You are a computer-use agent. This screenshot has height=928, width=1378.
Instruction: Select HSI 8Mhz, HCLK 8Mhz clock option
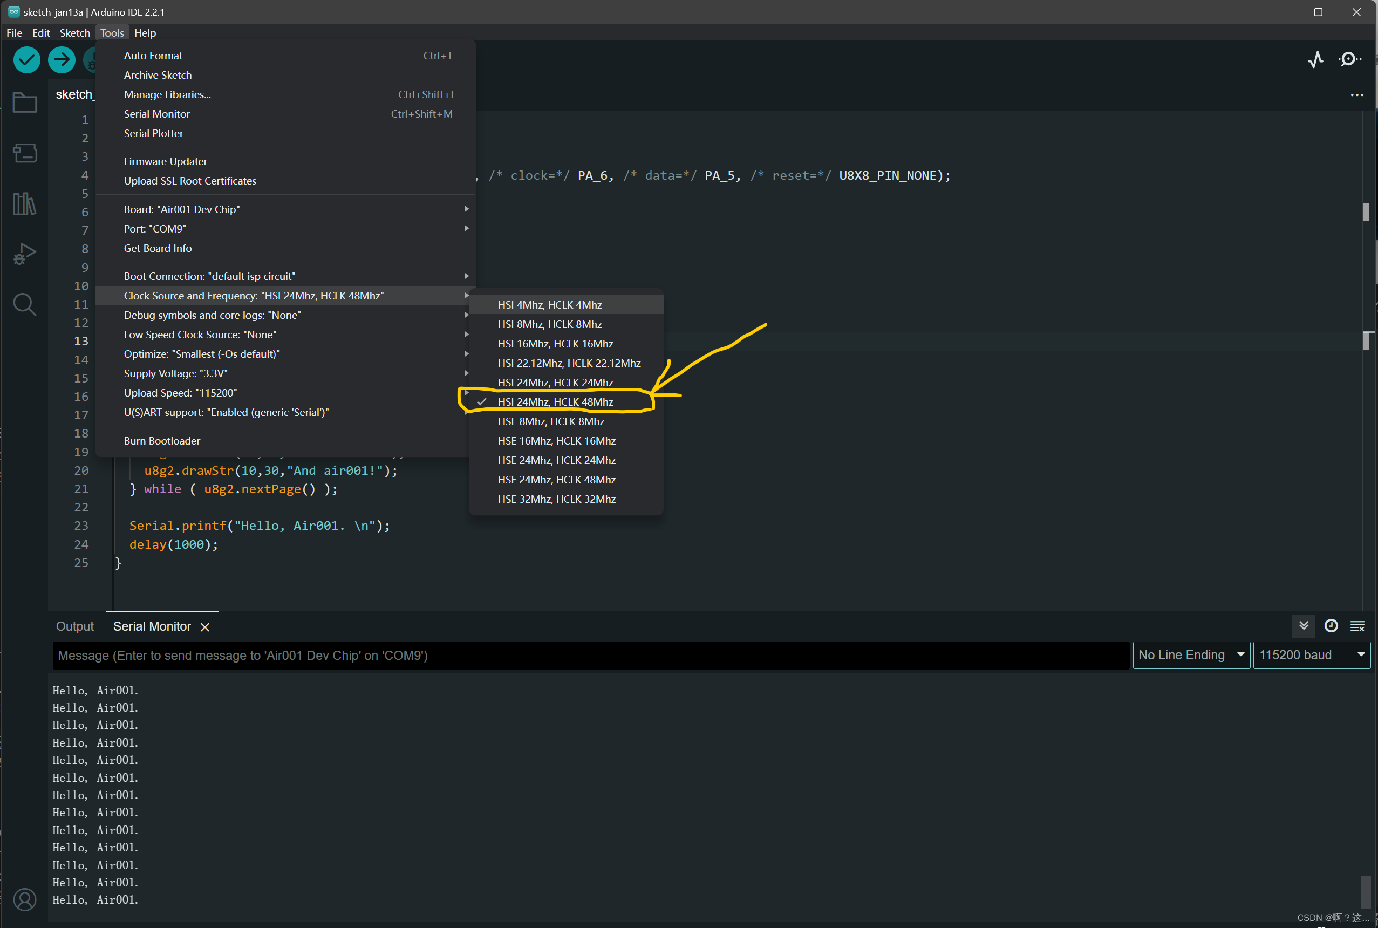[x=566, y=324]
